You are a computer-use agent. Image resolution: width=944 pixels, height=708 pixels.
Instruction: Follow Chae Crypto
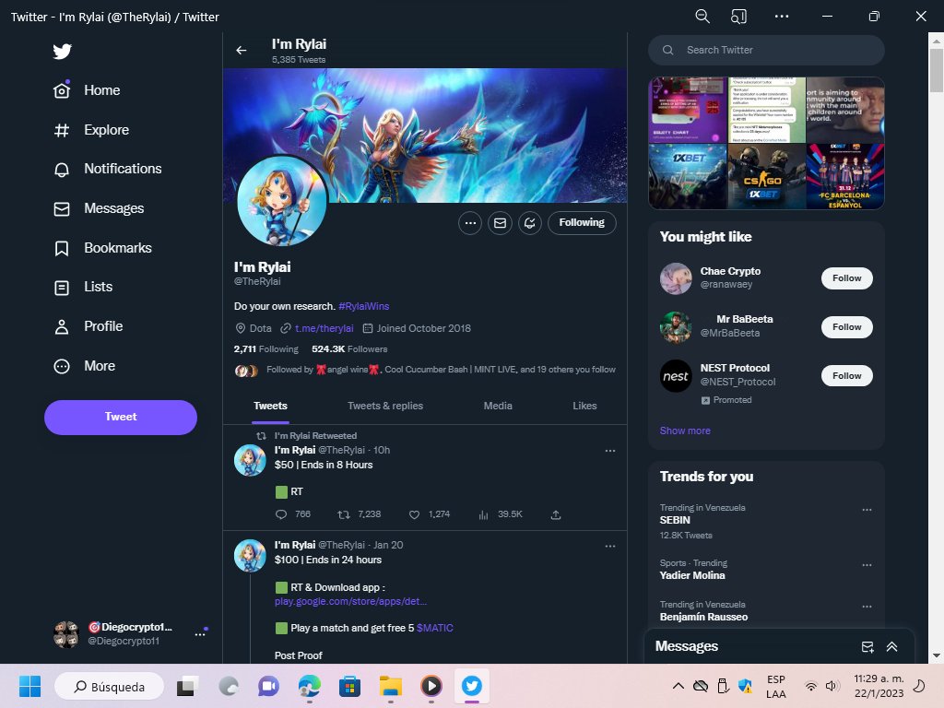(x=846, y=278)
